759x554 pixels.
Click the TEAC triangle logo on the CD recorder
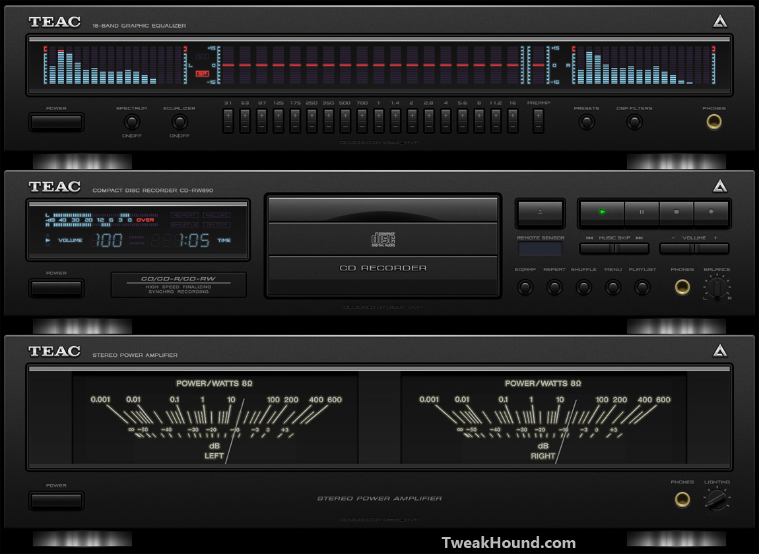pyautogui.click(x=720, y=186)
